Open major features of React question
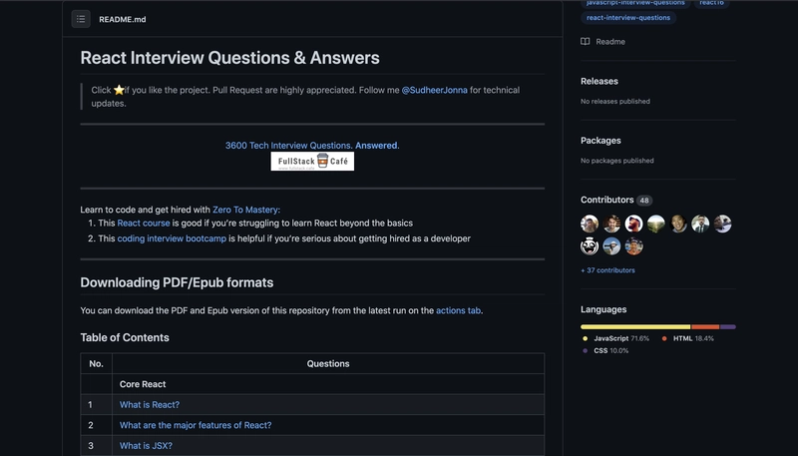 coord(196,425)
